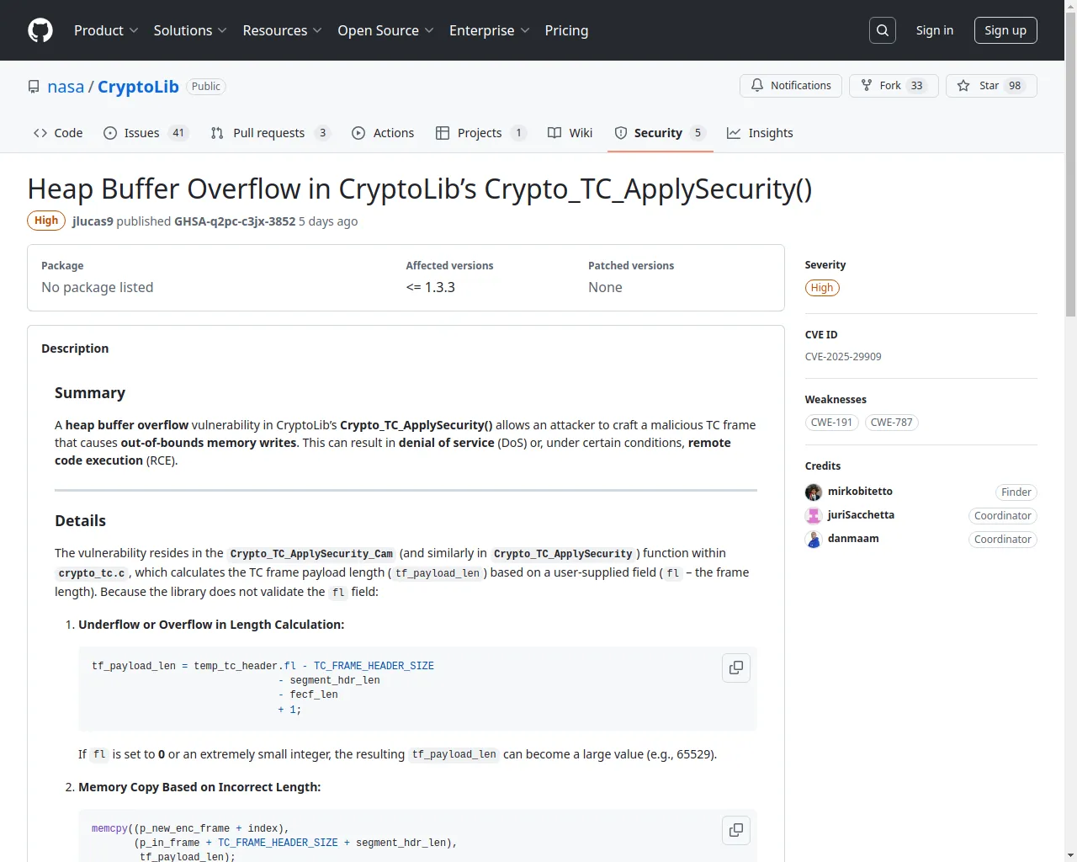Open the CWE-191 weakness tag
This screenshot has width=1077, height=862.
(831, 423)
